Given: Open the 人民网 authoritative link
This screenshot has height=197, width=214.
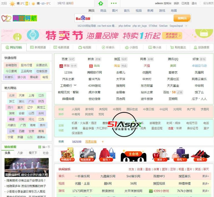Looking at the screenshot, I should [x=76, y=109].
